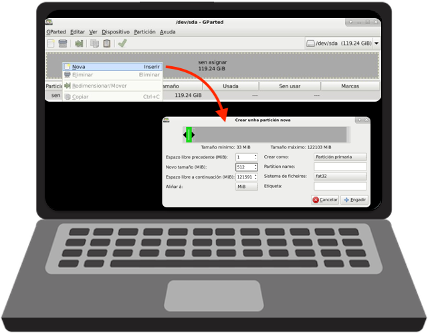Click the delete partition toolbar icon
The height and width of the screenshot is (333, 428).
[63, 43]
